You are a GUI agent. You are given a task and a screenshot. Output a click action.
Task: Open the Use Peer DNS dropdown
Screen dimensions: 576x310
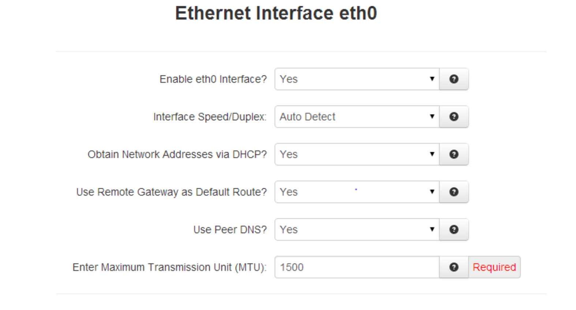click(x=357, y=229)
